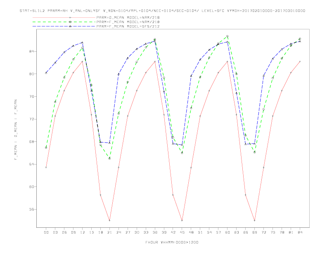Click the chart title line starting with STAT=SL1L2
The height and width of the screenshot is (253, 327).
[162, 11]
